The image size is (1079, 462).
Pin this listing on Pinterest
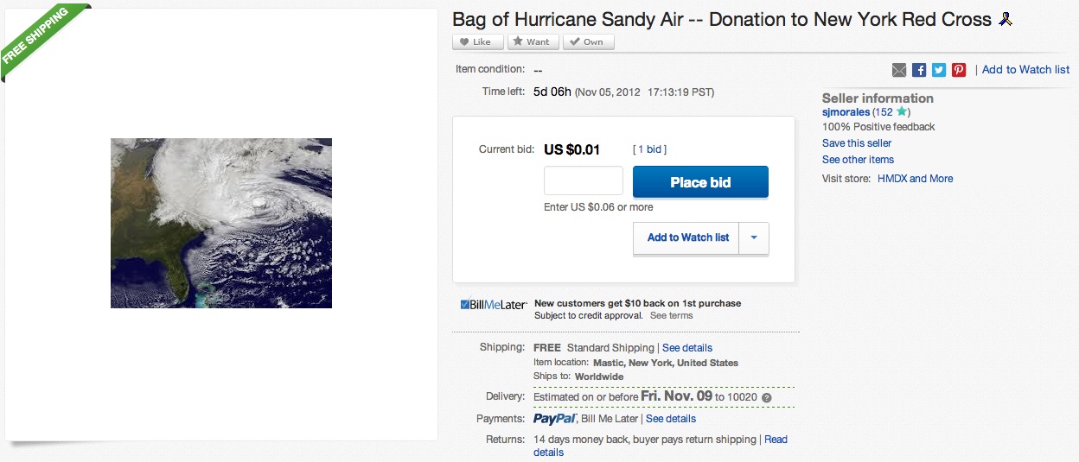point(959,70)
